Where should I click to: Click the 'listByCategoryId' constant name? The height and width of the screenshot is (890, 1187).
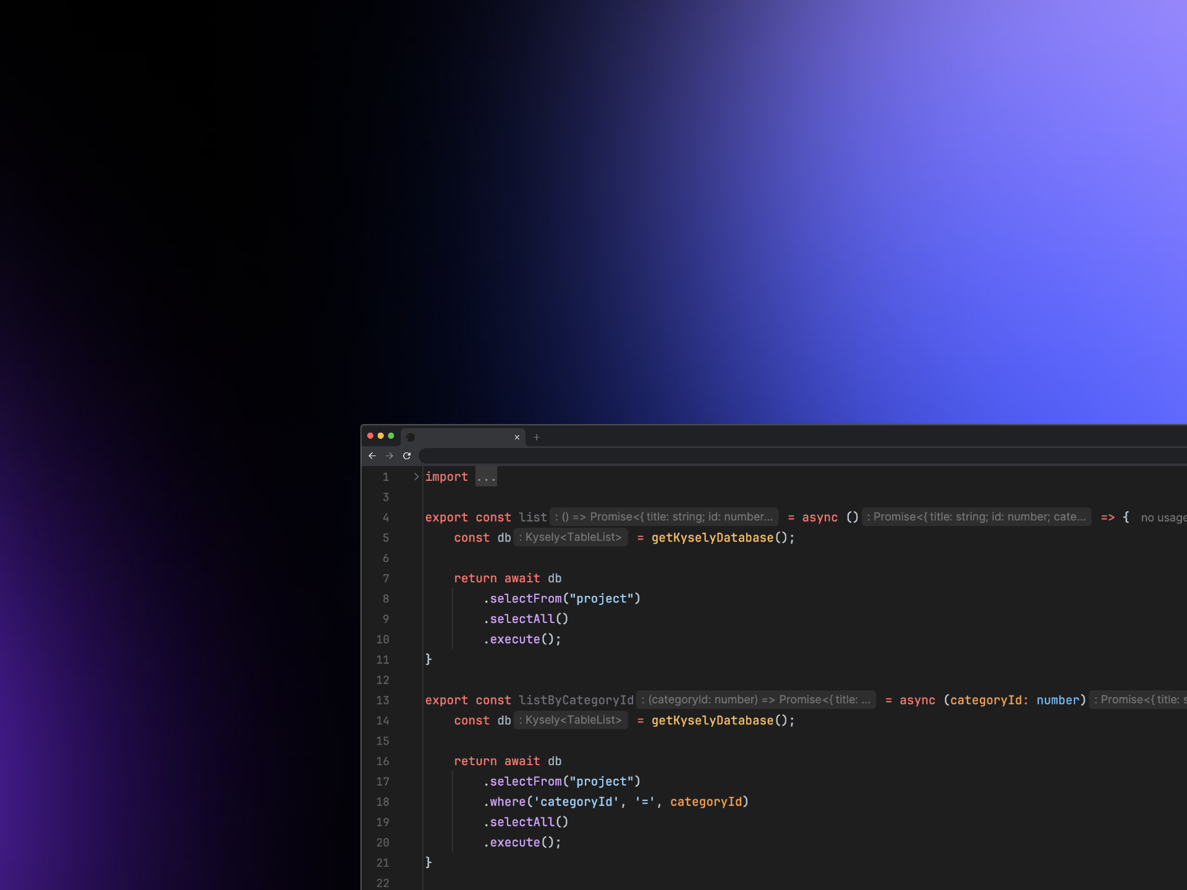click(576, 700)
